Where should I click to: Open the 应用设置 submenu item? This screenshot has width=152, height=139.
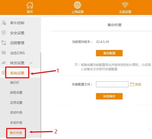[16, 102]
